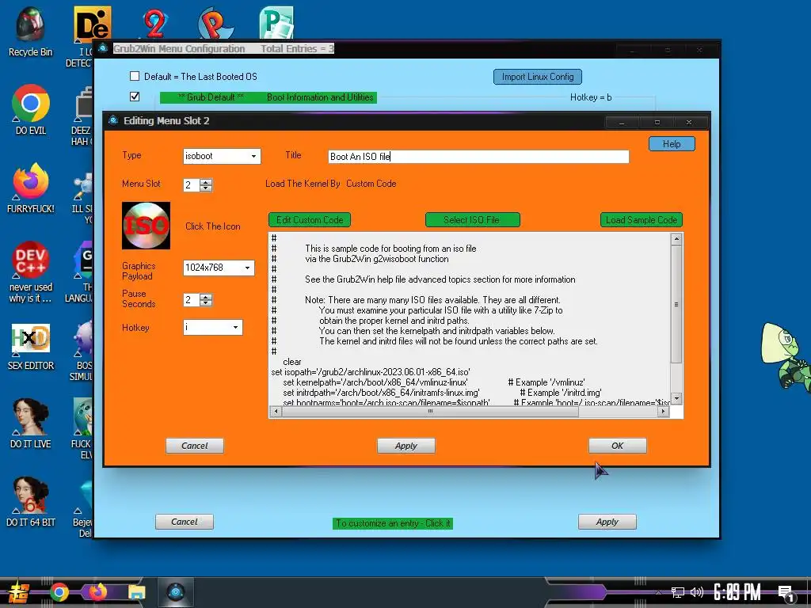Click the Select ISO File button
Image resolution: width=811 pixels, height=608 pixels.
click(x=472, y=220)
